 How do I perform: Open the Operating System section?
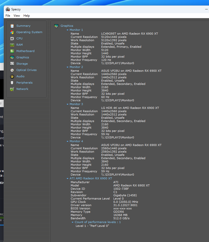click(x=29, y=32)
